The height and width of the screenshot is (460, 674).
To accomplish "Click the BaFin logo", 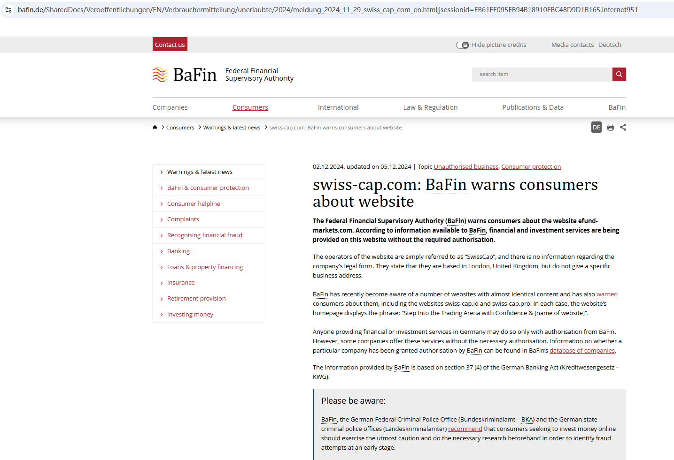I will click(185, 75).
